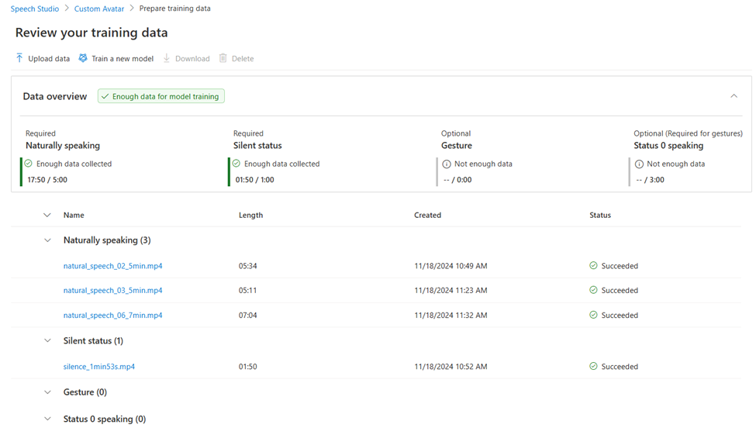Go to Speech Studio breadcrumb
756x435 pixels.
(35, 9)
